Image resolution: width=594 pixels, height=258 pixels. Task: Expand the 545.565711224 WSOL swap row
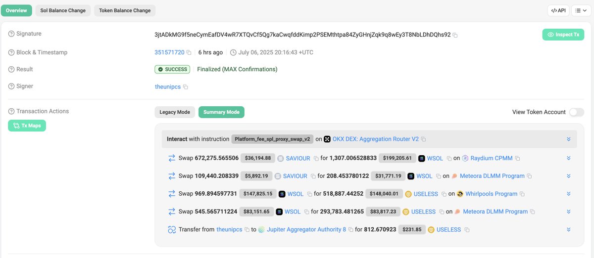[569, 212]
